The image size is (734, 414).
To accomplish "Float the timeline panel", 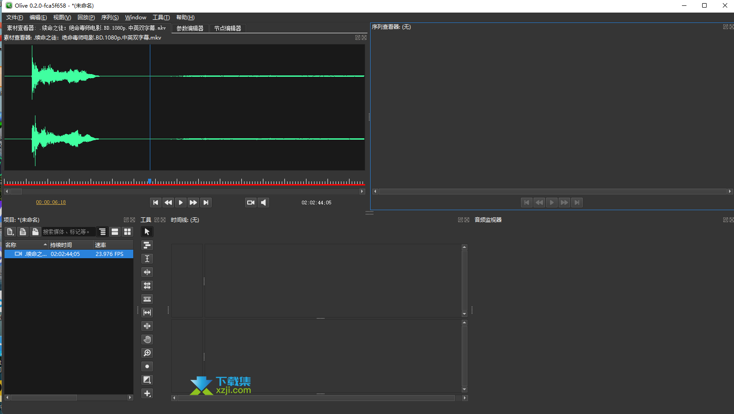I will pyautogui.click(x=460, y=220).
